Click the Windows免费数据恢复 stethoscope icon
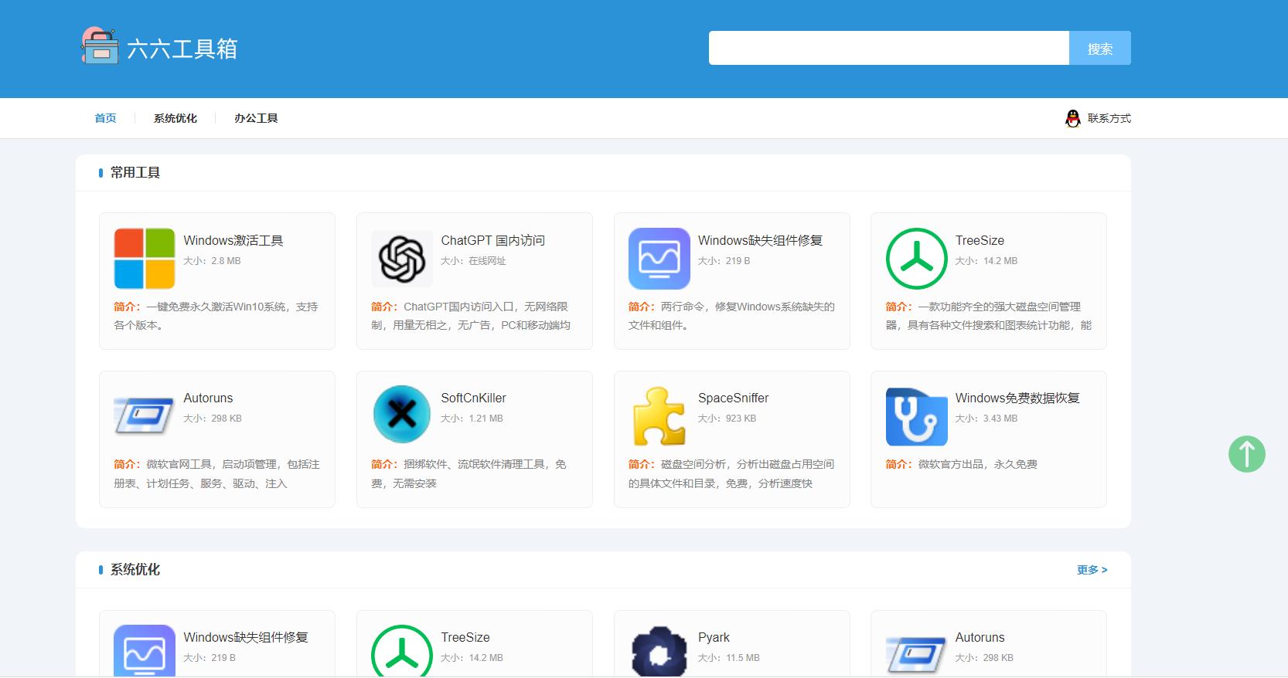 [917, 416]
